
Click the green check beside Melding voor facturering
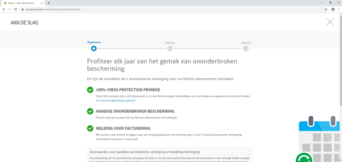(x=90, y=128)
